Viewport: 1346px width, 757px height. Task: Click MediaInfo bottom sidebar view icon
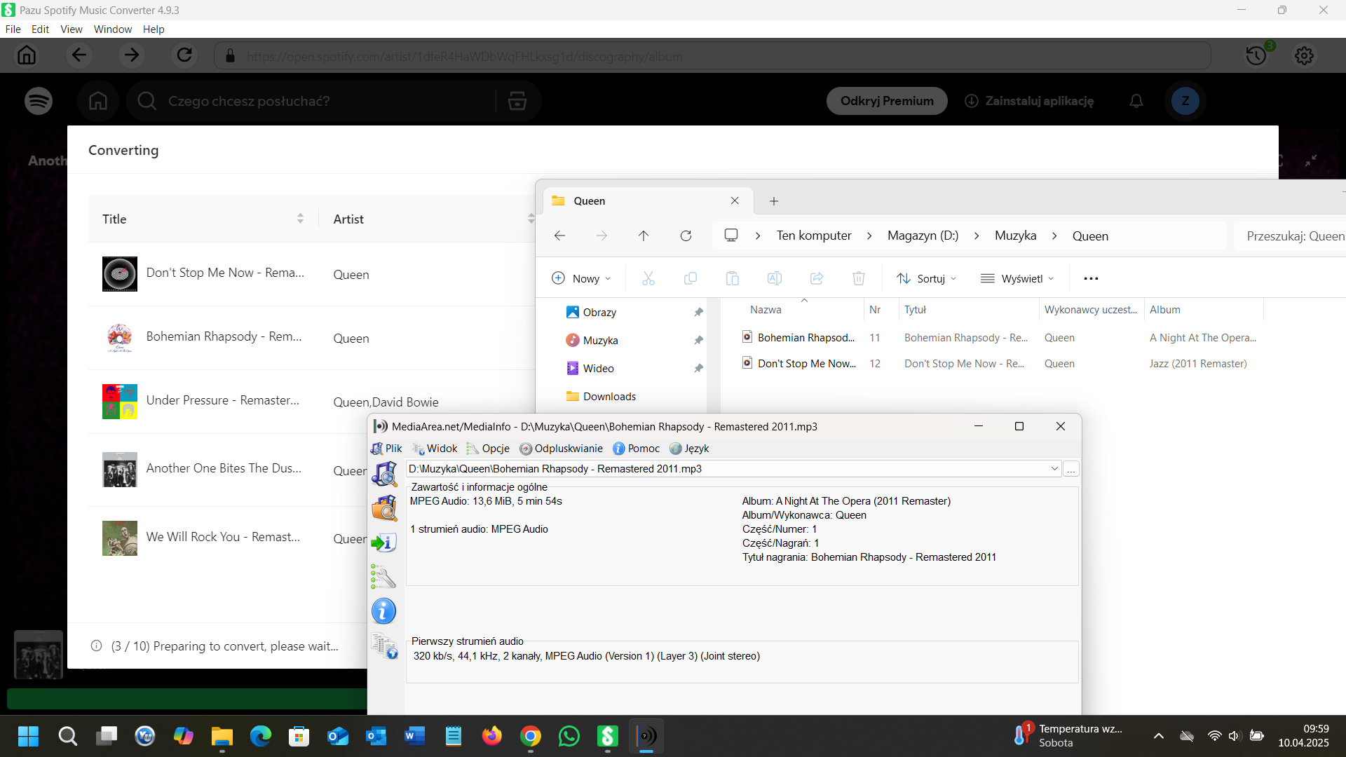384,646
